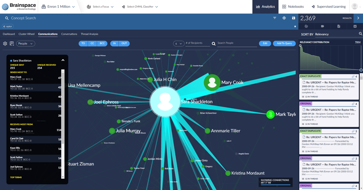Click the focus spiral icon under results
This screenshot has width=363, height=190.
coord(306,26)
